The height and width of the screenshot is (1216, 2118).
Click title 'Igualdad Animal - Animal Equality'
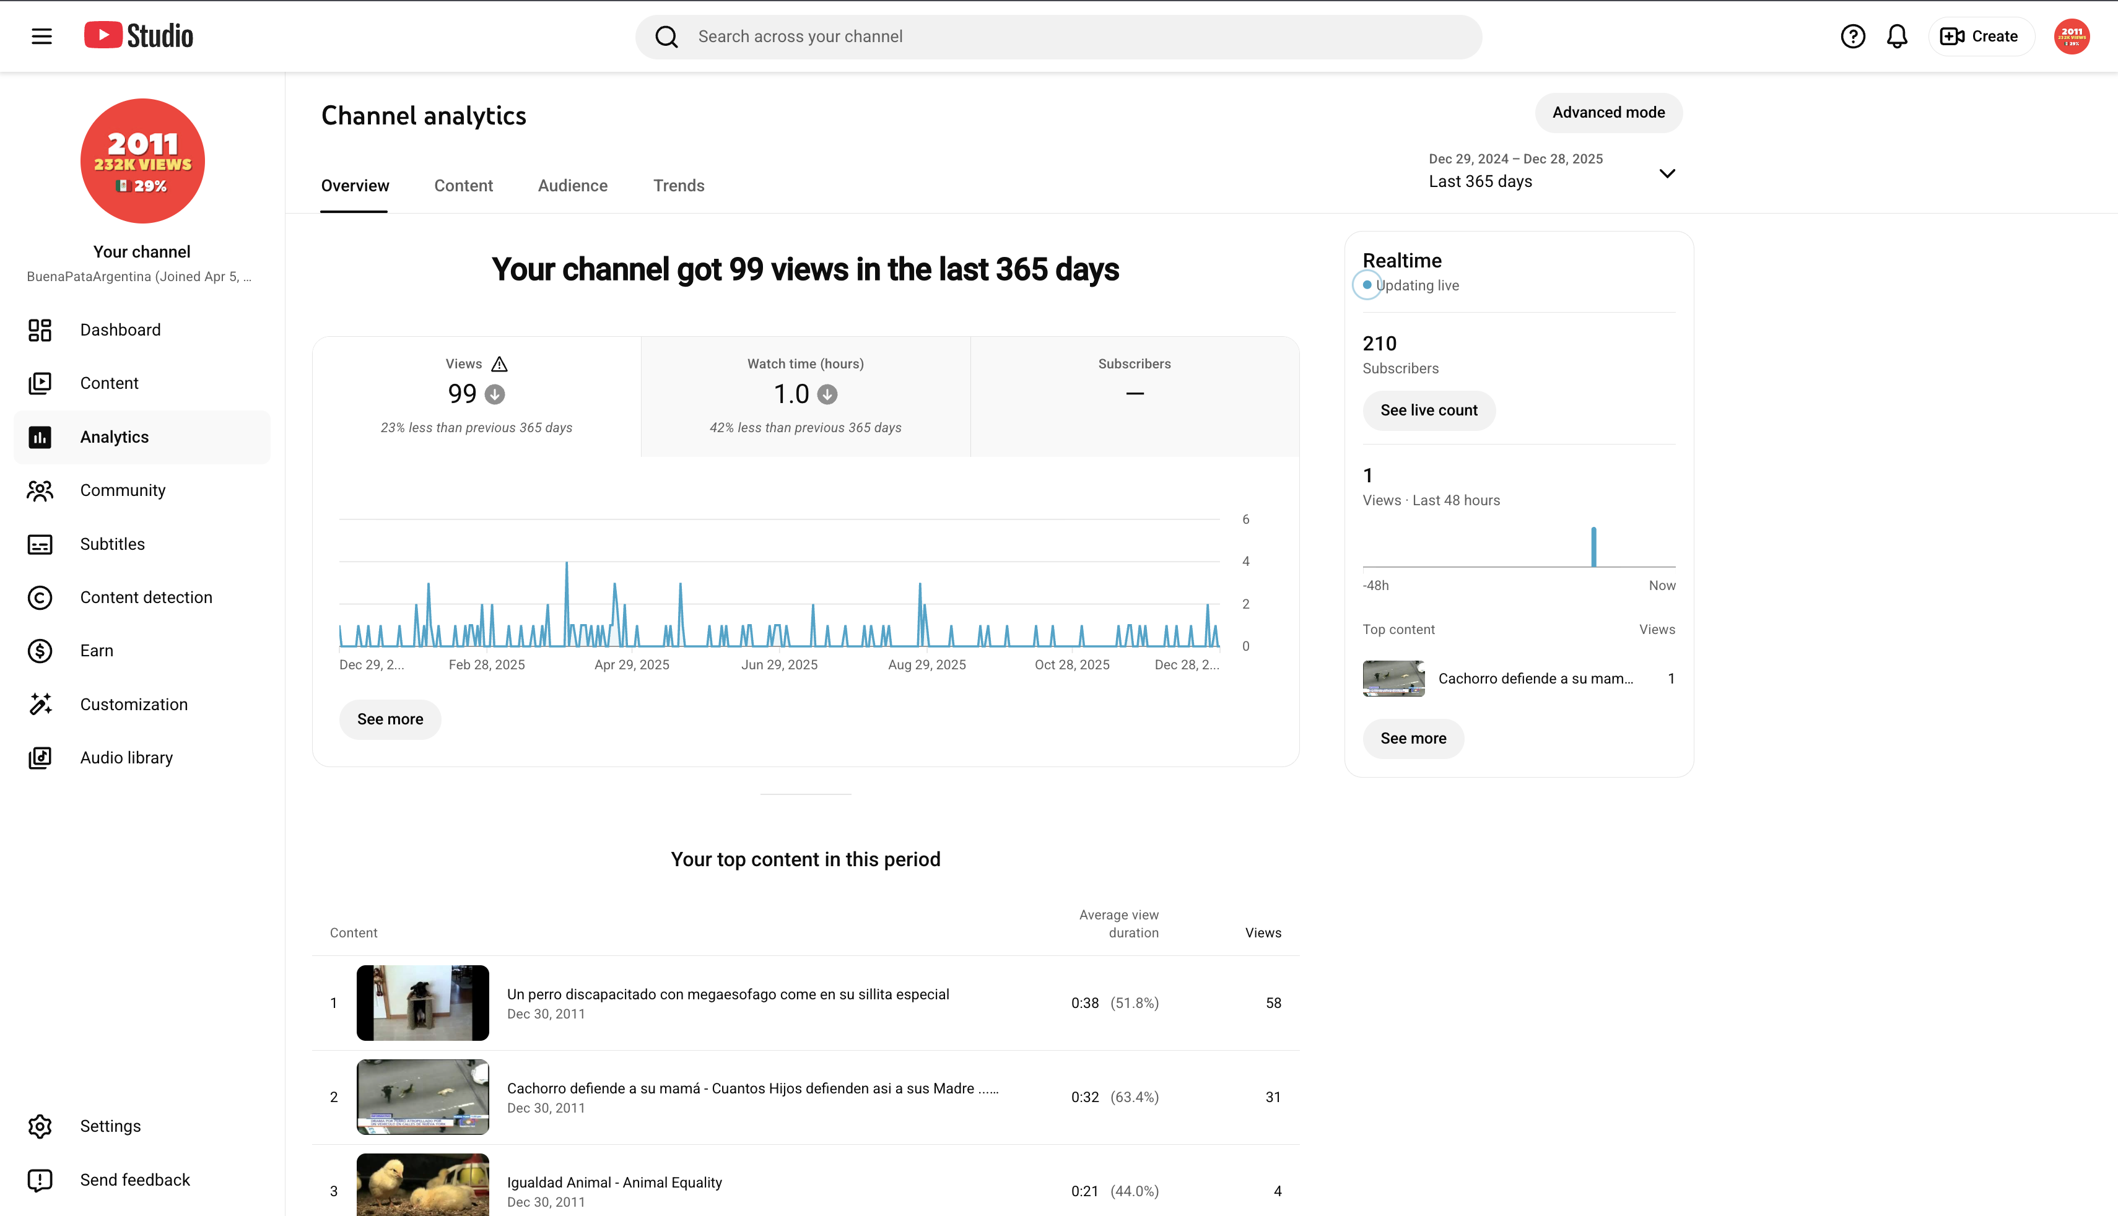[x=615, y=1182]
